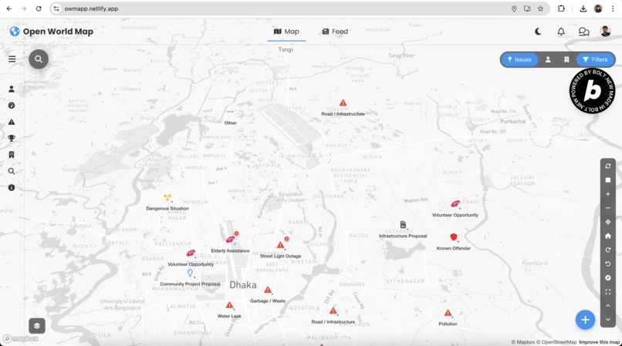This screenshot has width=622, height=346.
Task: Zoom out with the minus in map toolbar
Action: (607, 208)
